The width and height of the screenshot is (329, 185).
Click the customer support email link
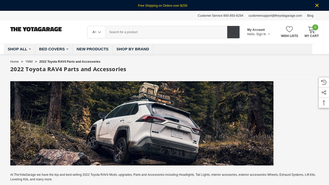click(x=275, y=16)
